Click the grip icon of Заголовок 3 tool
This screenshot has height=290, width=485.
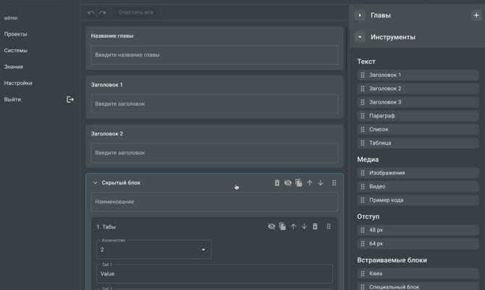click(363, 102)
